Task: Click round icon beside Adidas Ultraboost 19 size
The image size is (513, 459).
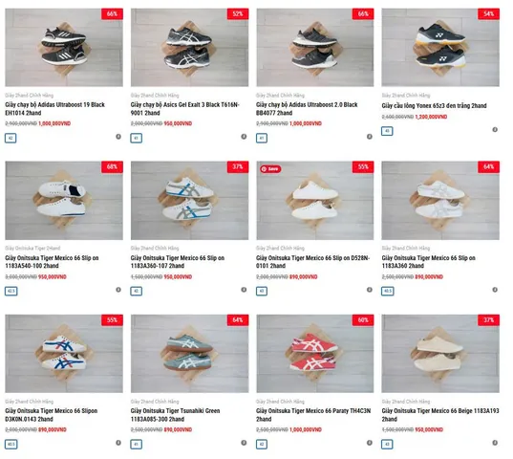Action: [x=118, y=137]
